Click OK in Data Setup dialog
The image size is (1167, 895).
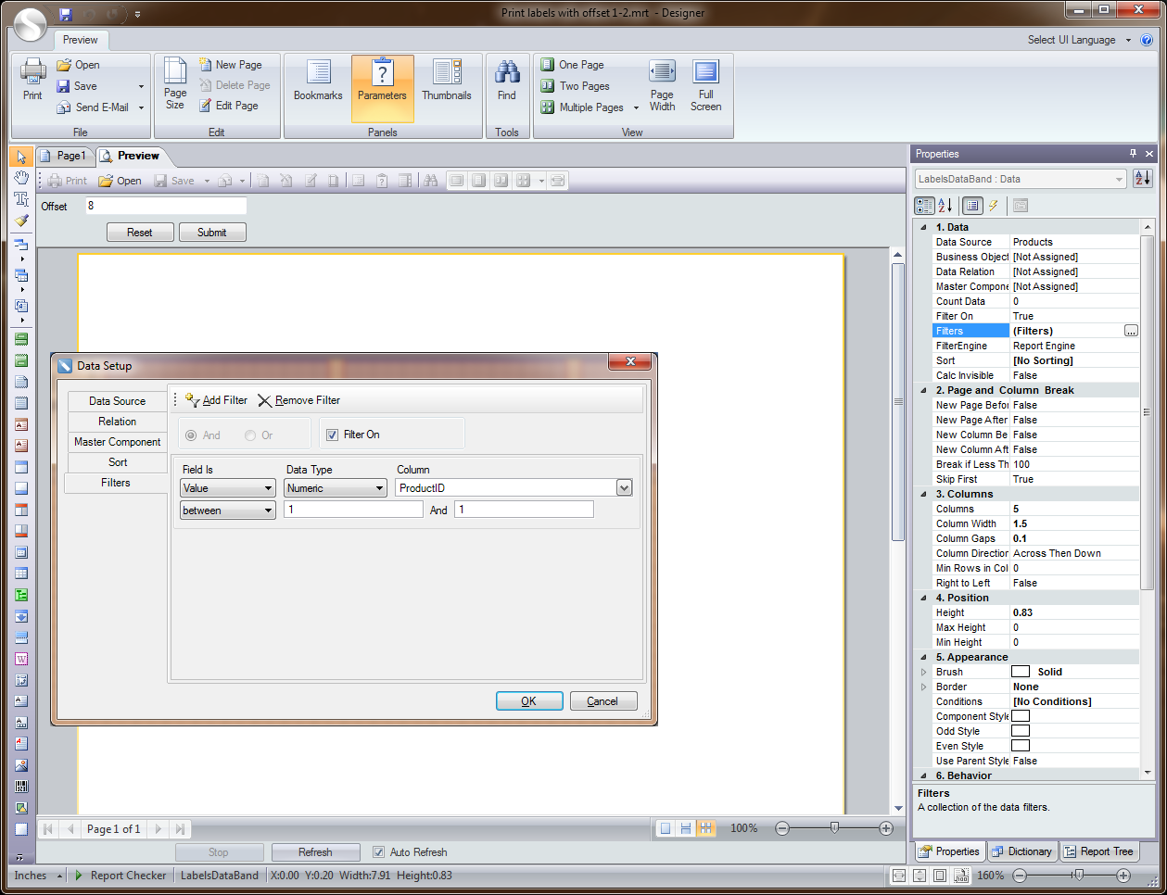529,701
